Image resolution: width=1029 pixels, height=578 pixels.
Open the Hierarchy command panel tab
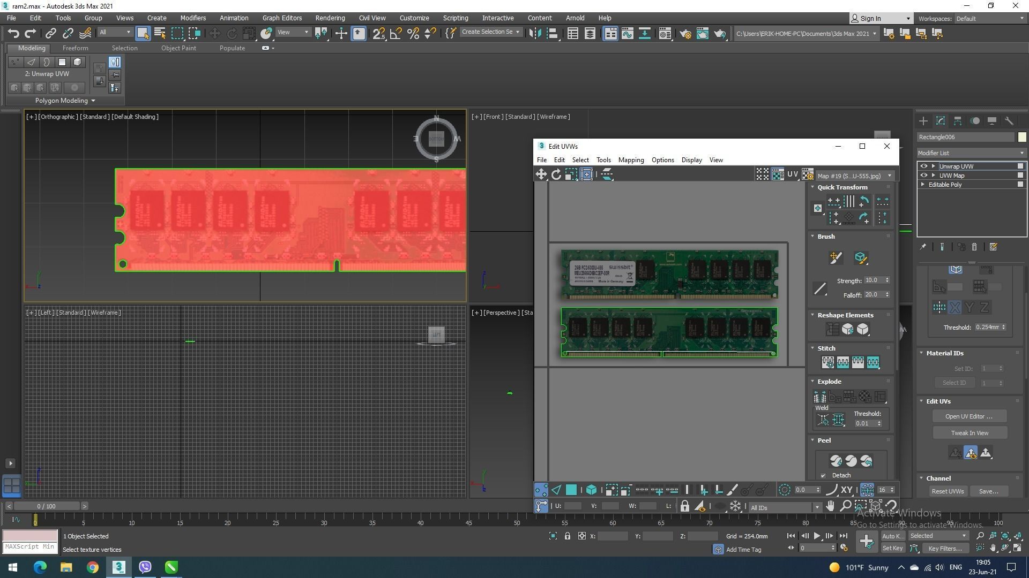coord(958,121)
